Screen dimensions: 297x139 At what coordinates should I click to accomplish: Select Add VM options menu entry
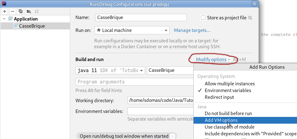tap(221, 120)
